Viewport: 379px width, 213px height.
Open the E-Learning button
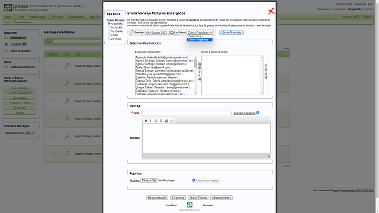(178, 198)
